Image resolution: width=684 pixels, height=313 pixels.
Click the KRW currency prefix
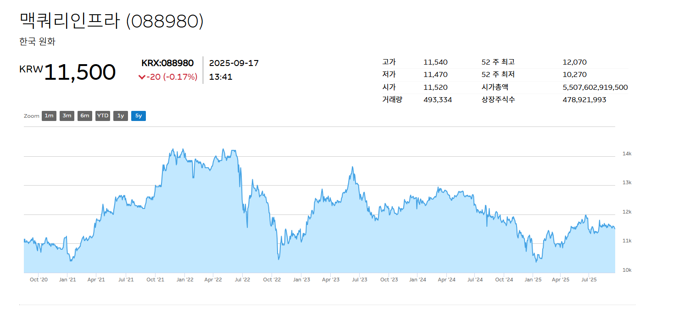(31, 69)
